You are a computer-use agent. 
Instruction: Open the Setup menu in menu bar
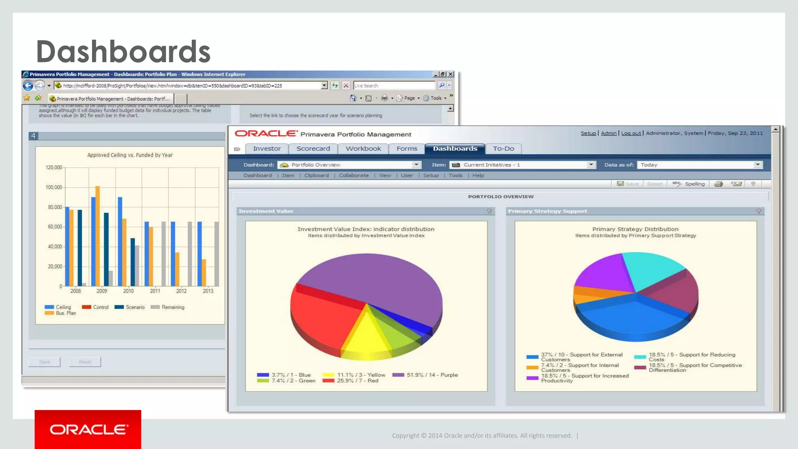tap(431, 175)
